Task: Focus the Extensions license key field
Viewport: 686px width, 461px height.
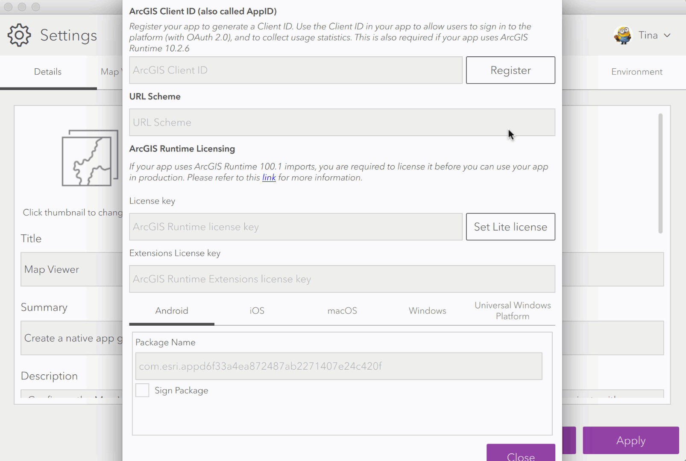Action: tap(342, 279)
